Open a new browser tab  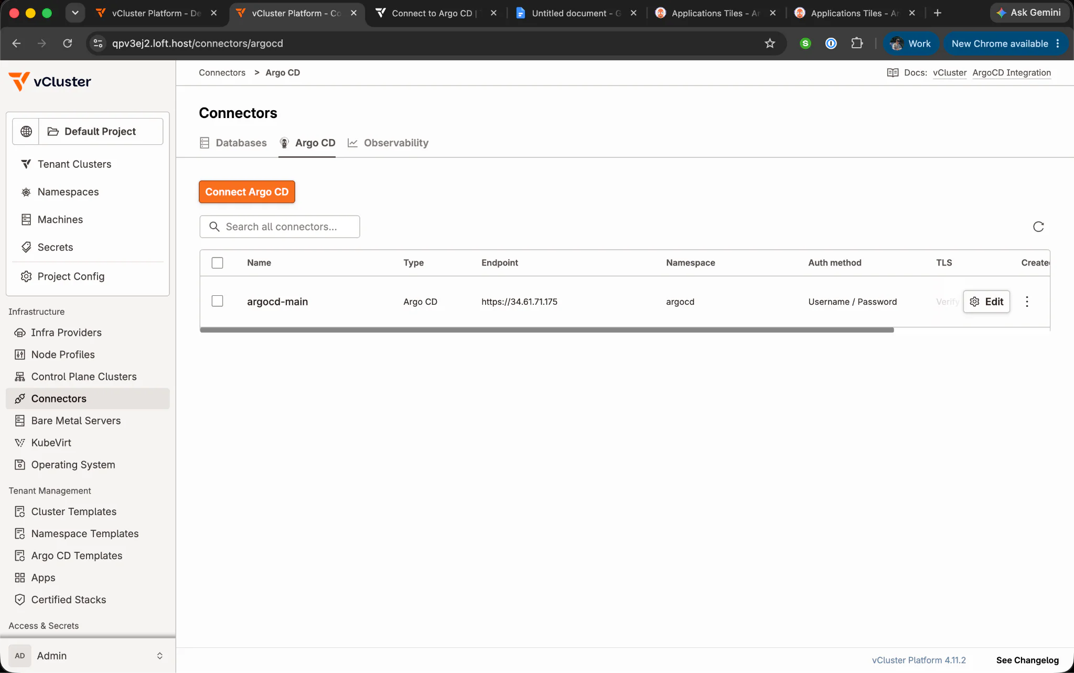(x=938, y=13)
